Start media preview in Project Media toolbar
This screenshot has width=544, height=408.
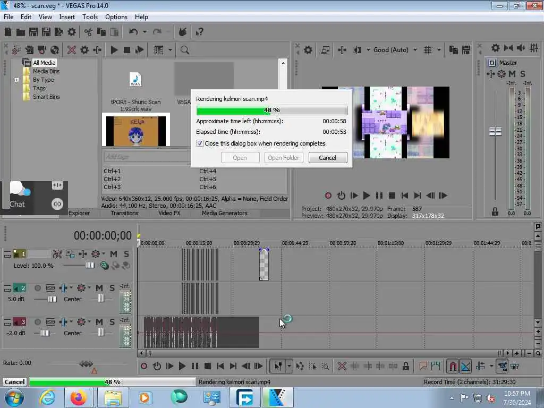click(114, 50)
